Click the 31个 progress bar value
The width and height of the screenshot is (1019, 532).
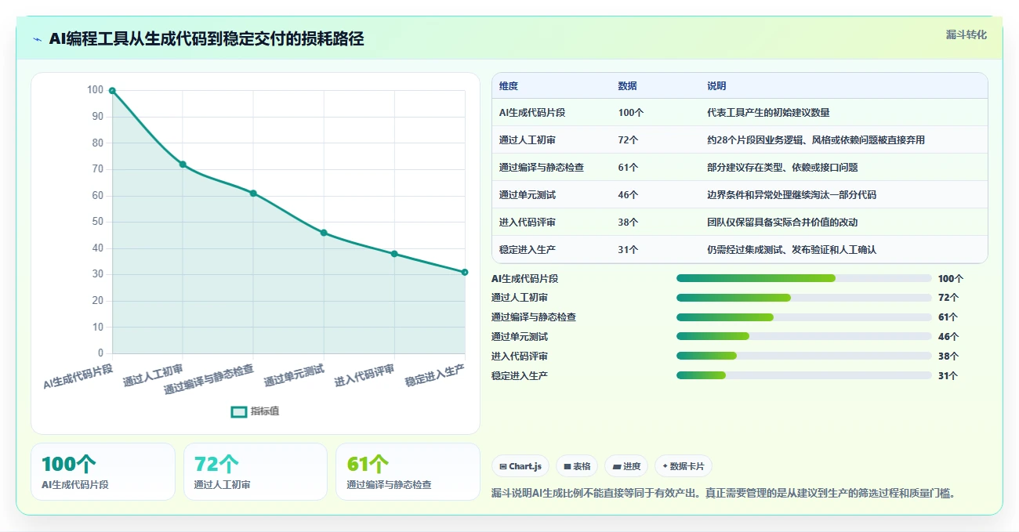(x=948, y=376)
